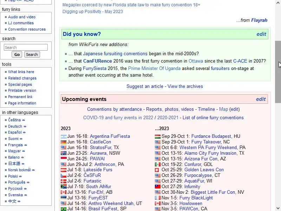Screen dimensions: 281x211
Task: Open Prime Minister Of Uganda link
Action: (x=154, y=68)
